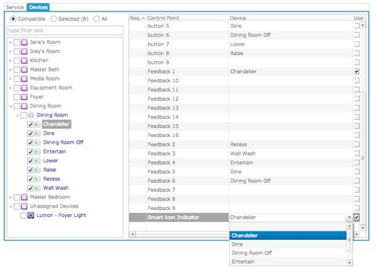Expand the Jane's Room tree node
The height and width of the screenshot is (277, 376).
click(10, 43)
